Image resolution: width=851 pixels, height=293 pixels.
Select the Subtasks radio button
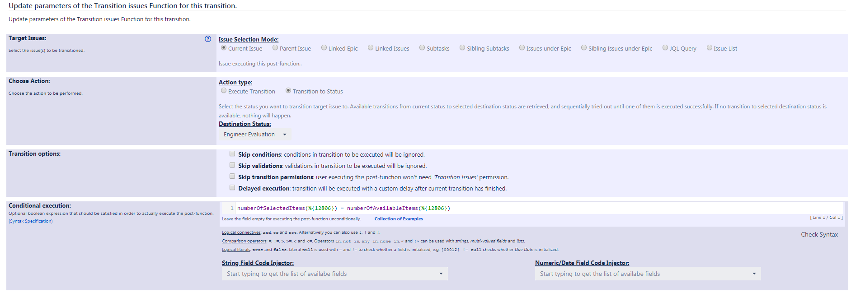tap(422, 48)
